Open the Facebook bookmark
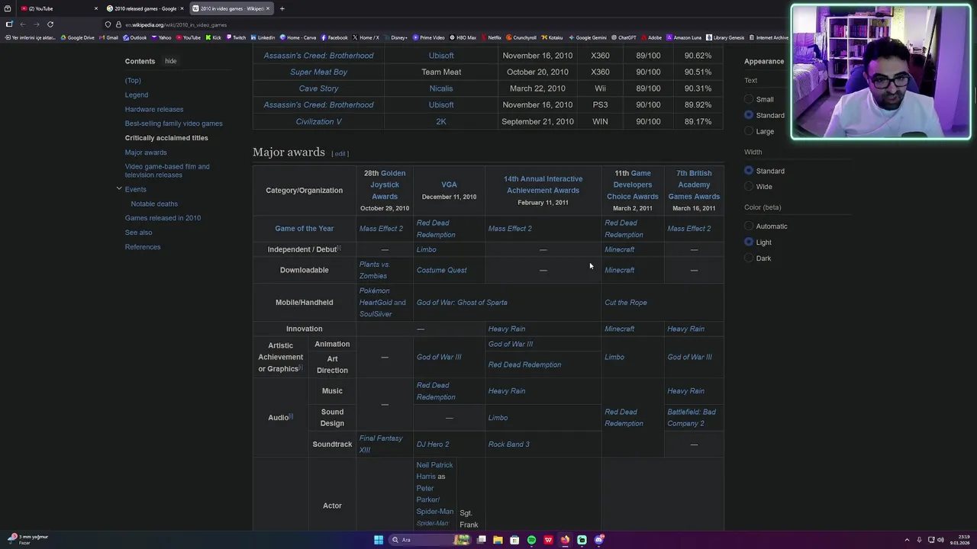The image size is (977, 549). 334,37
